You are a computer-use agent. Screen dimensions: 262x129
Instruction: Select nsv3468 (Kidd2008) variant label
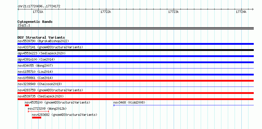click(x=129, y=102)
